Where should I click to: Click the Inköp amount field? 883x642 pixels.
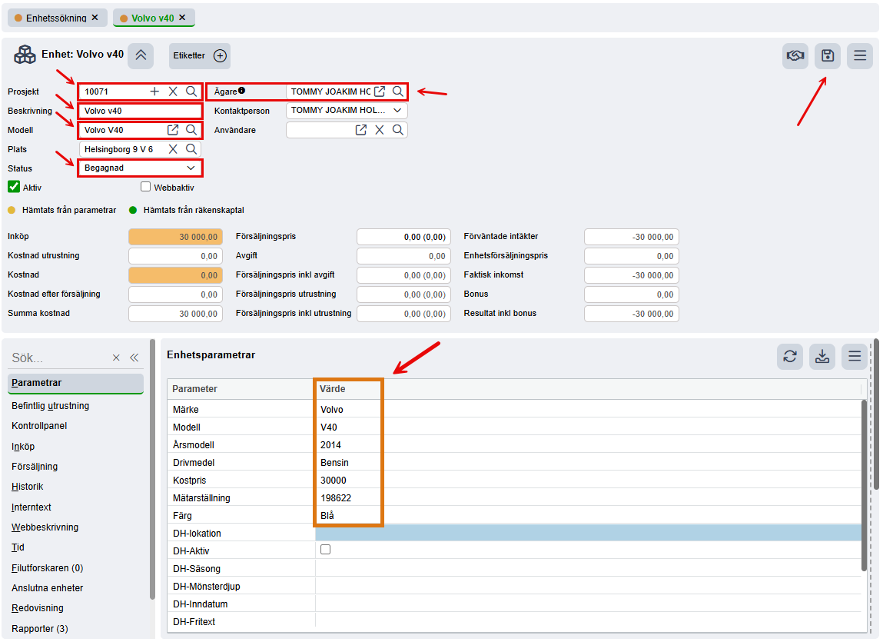tap(176, 237)
